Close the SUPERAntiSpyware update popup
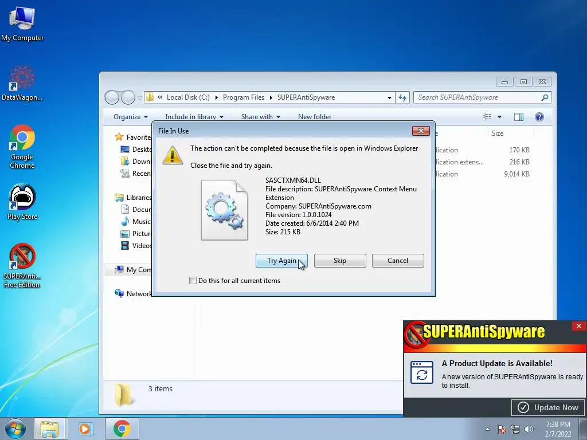 pos(579,326)
